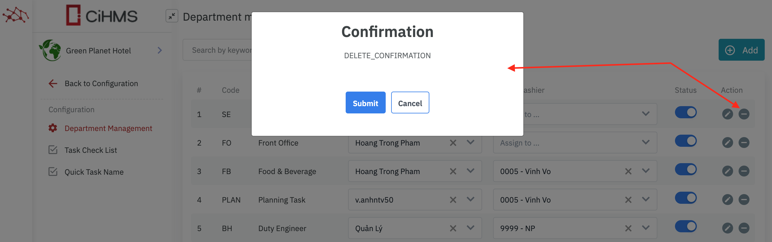Expand Green Planet Hotel selector chevron
This screenshot has height=242, width=772.
point(160,50)
